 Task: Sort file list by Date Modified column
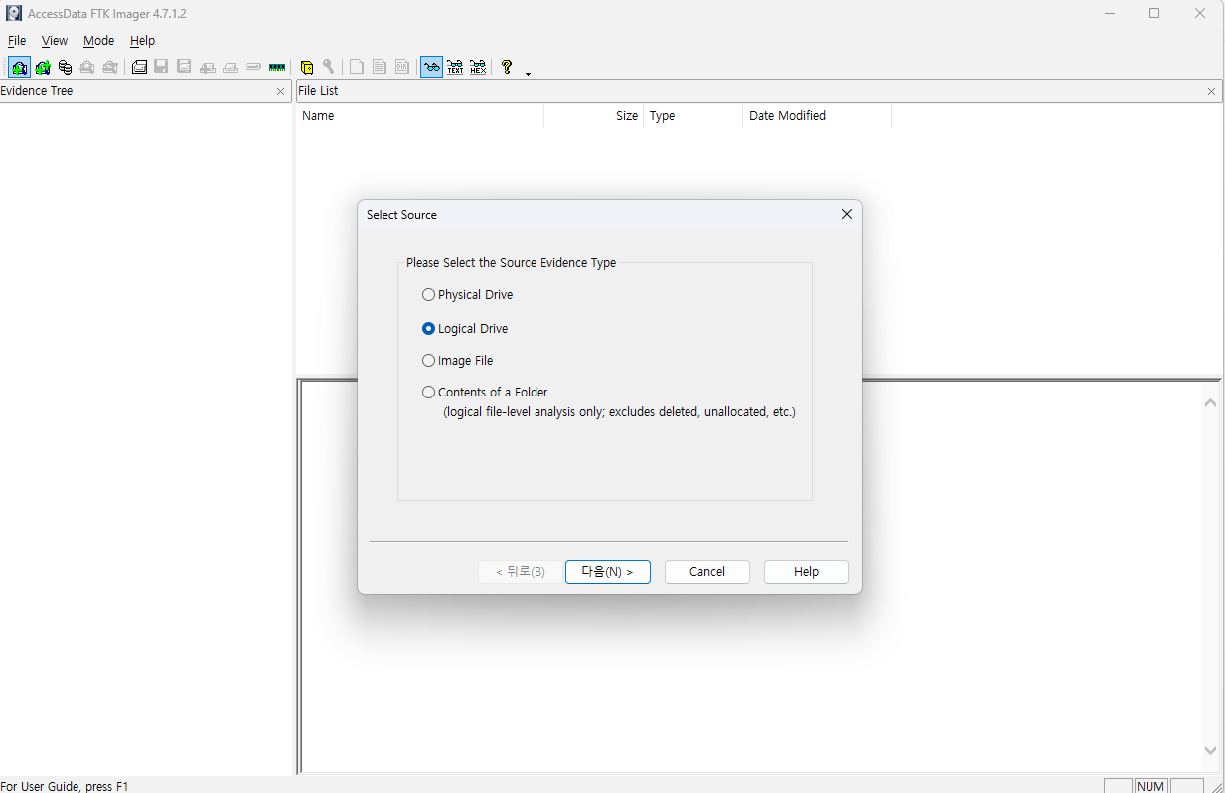tap(818, 116)
